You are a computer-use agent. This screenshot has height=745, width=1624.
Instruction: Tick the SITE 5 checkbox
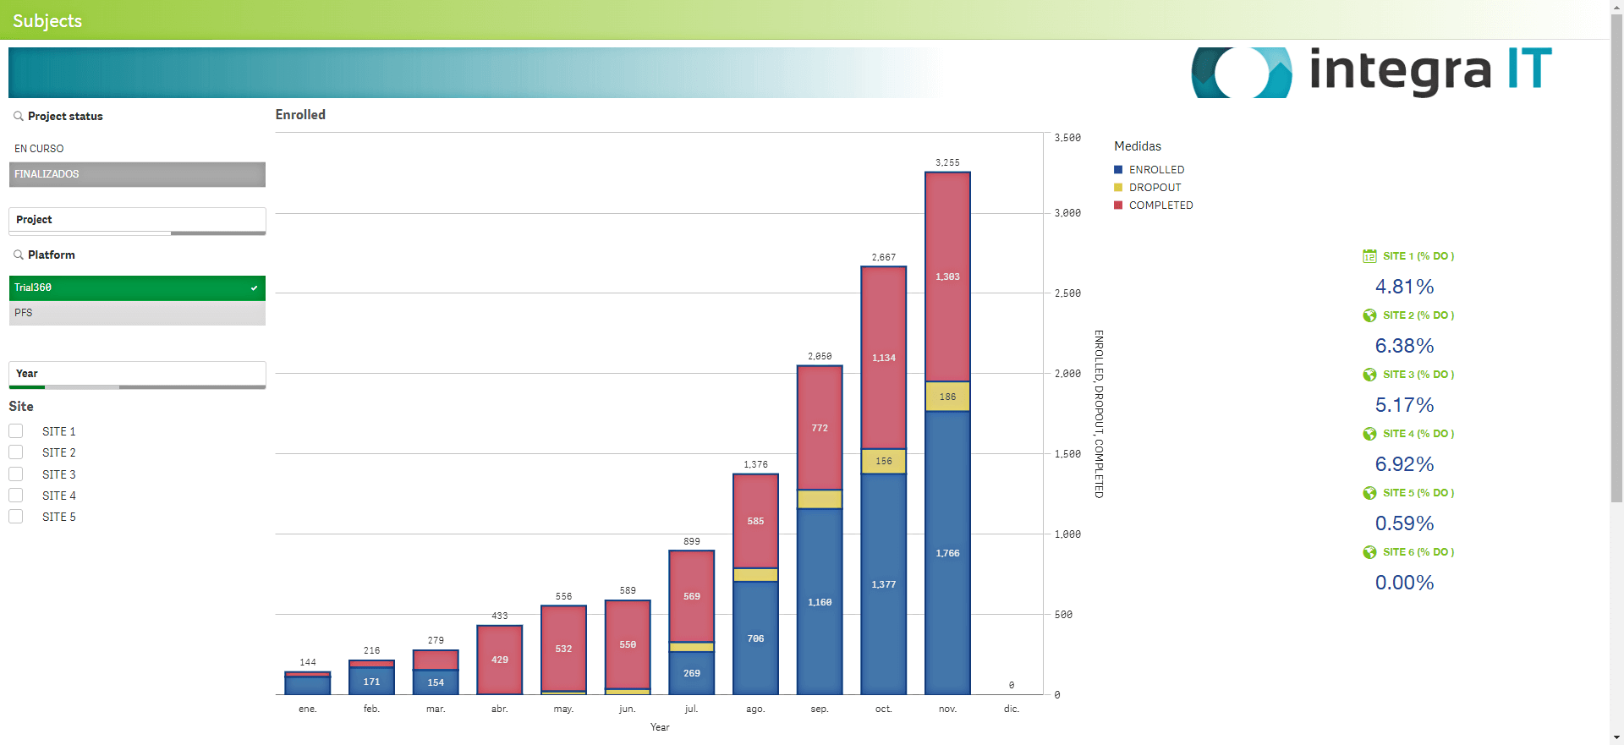point(16,517)
